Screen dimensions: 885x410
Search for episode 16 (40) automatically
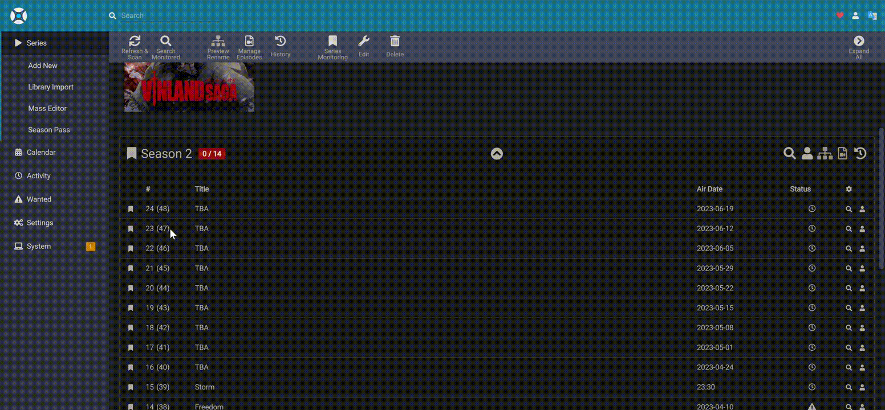(x=849, y=367)
